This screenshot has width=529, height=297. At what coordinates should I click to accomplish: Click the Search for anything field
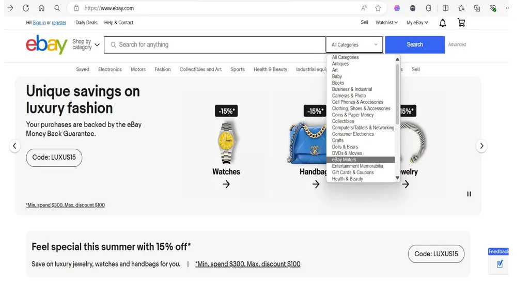[215, 44]
